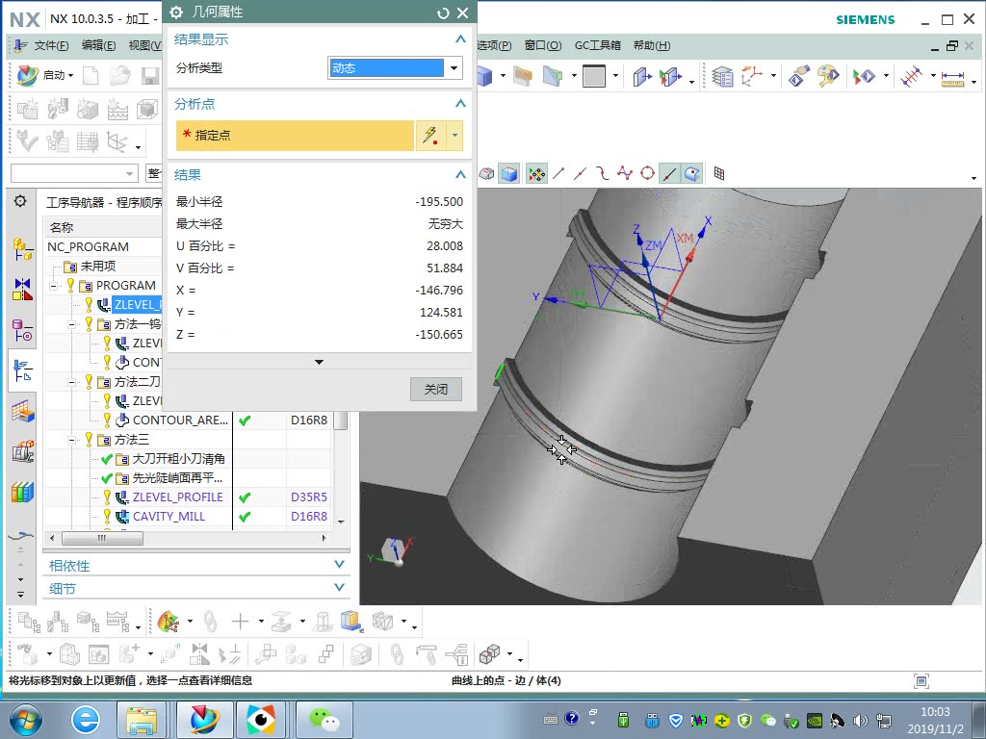
Task: Select the CAVITY_MILL operation in the tree
Action: (169, 517)
